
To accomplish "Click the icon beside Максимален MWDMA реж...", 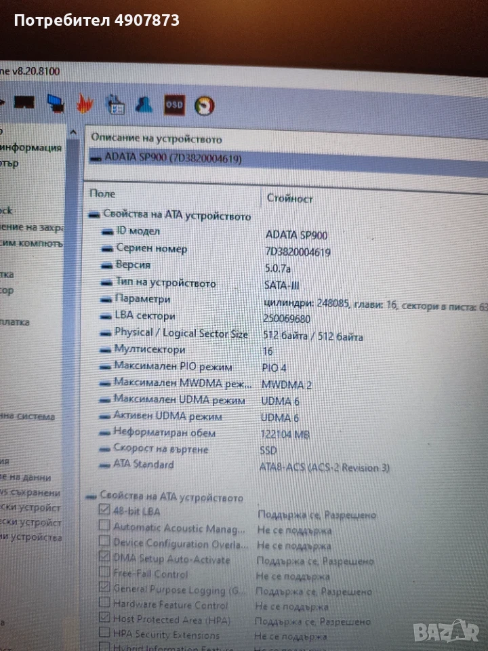I will coord(105,383).
